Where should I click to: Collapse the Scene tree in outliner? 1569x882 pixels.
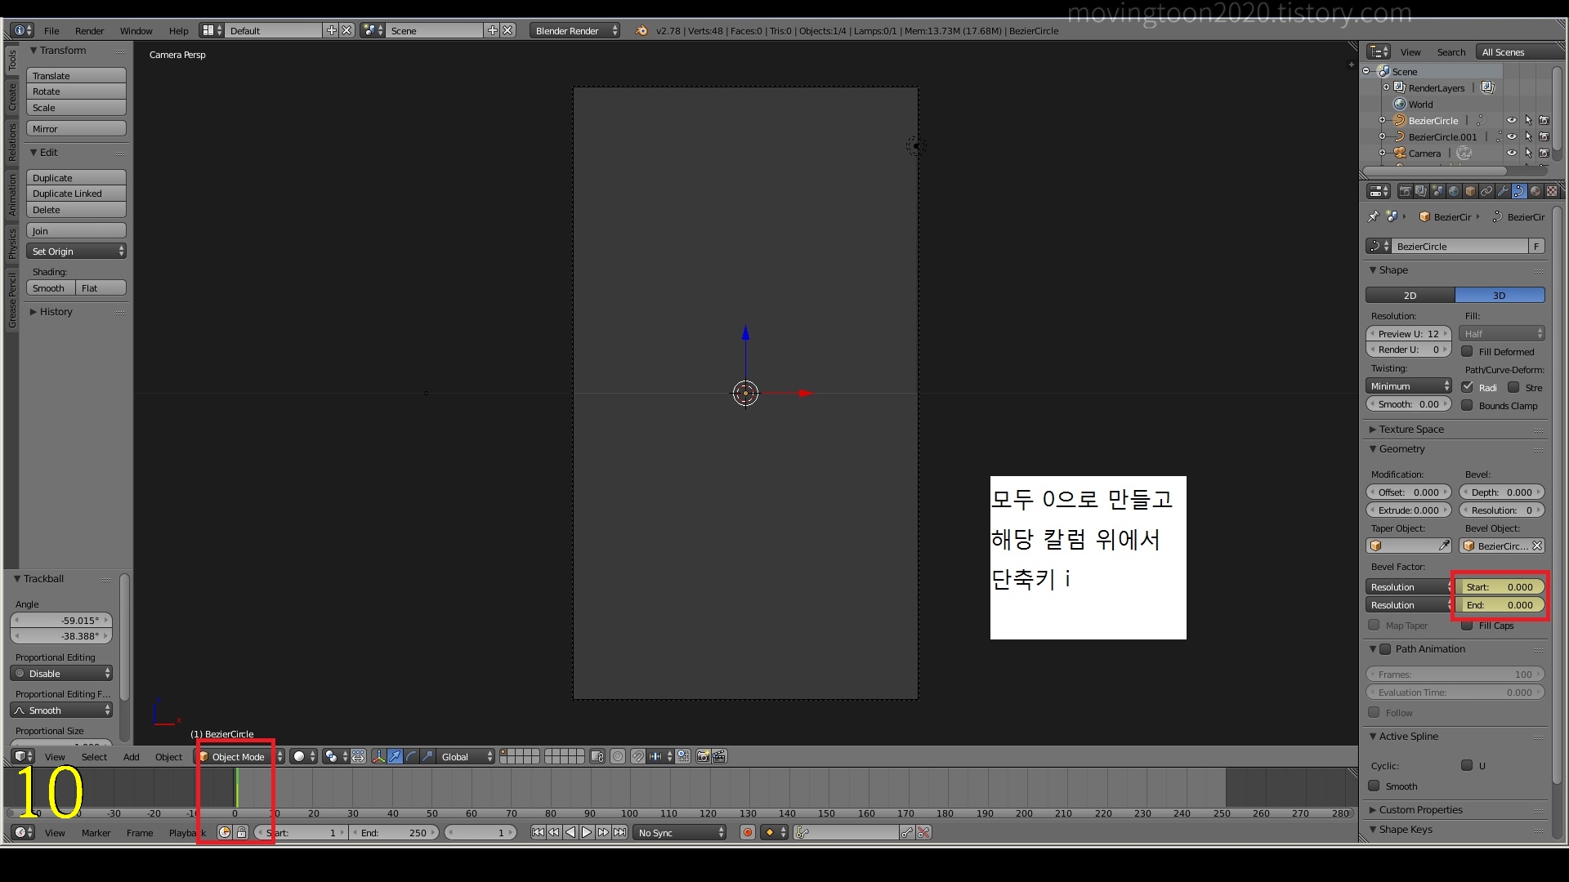pyautogui.click(x=1366, y=71)
